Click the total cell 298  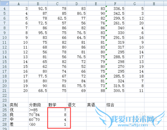click(115, 62)
